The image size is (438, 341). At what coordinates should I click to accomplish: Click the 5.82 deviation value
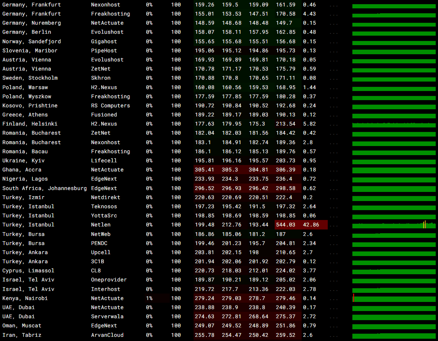click(309, 124)
